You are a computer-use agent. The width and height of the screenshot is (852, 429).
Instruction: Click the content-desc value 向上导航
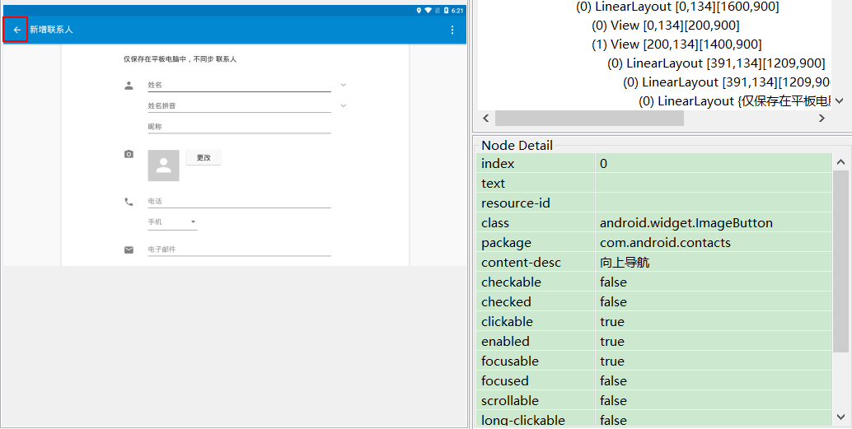pos(625,263)
